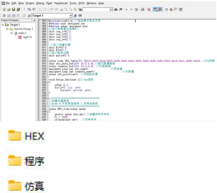
Task: Close the Project Workspace panel
Action: click(x=34, y=20)
